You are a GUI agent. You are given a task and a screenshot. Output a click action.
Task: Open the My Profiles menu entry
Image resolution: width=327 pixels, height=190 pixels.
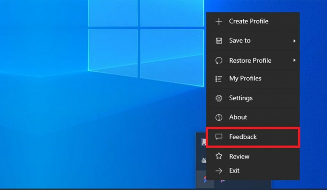click(245, 78)
